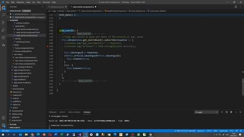This screenshot has width=244, height=137.
Task: Open read-article.component.html in explorer
Action: [28, 32]
